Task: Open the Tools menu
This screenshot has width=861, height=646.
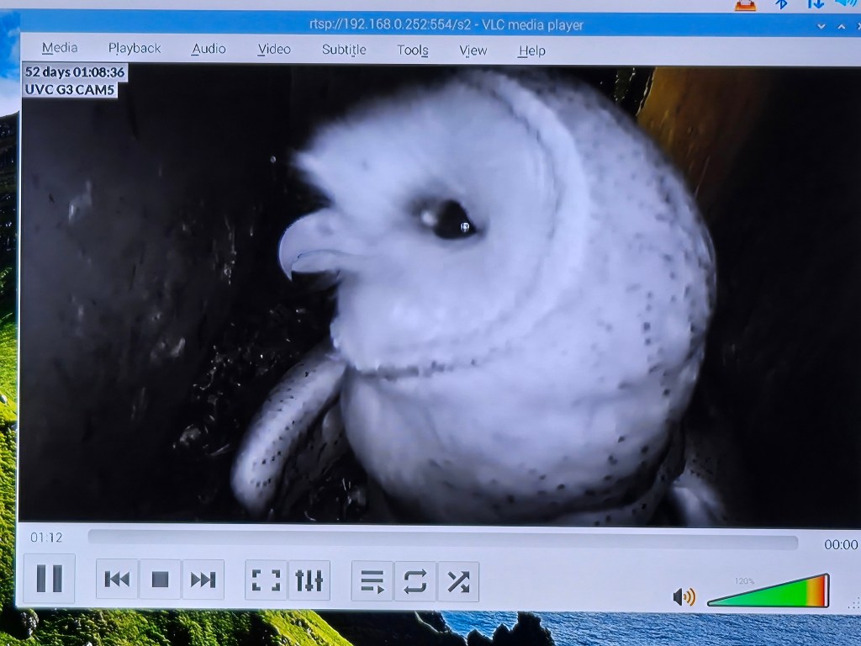Action: click(x=413, y=50)
